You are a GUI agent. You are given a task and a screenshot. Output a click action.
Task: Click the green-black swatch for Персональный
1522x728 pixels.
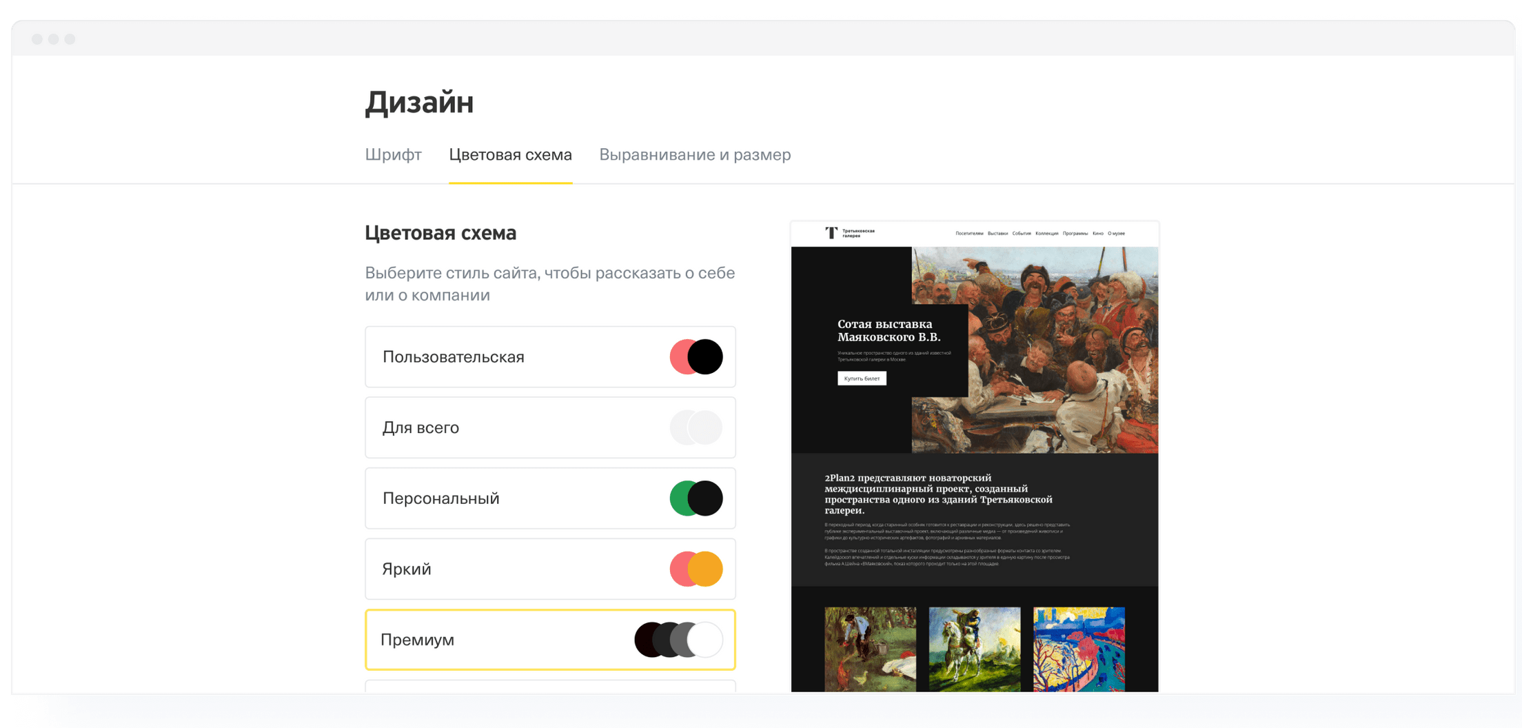(696, 498)
